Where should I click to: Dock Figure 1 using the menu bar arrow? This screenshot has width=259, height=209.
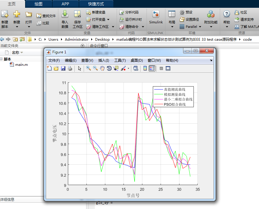coord(211,60)
